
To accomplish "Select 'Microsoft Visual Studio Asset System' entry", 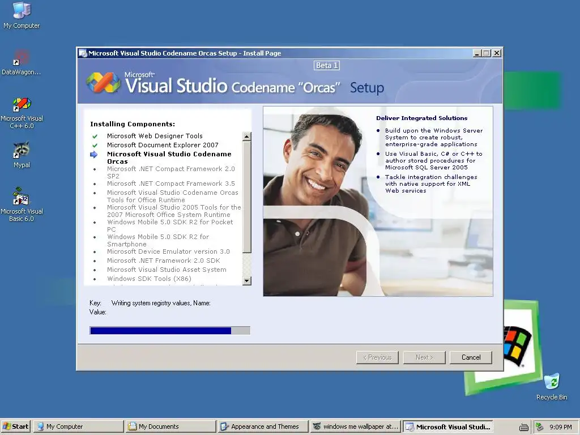I will pyautogui.click(x=167, y=270).
